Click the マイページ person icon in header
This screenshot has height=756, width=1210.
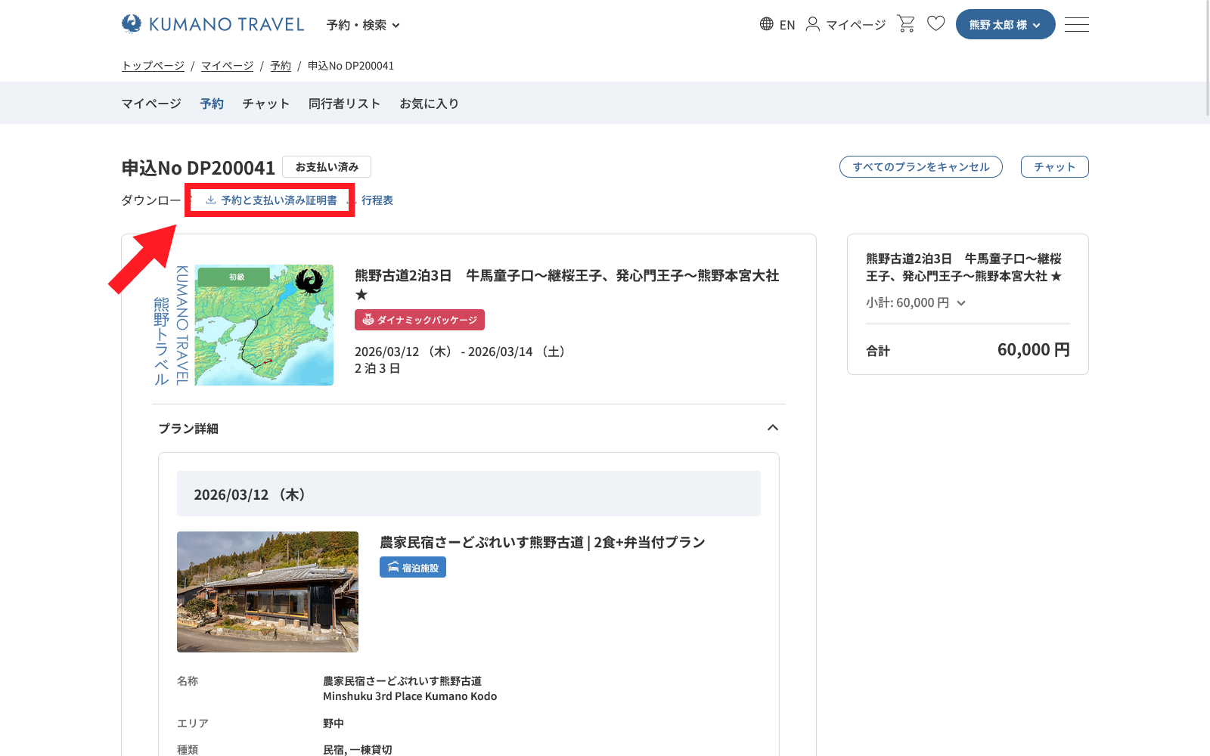[845, 24]
